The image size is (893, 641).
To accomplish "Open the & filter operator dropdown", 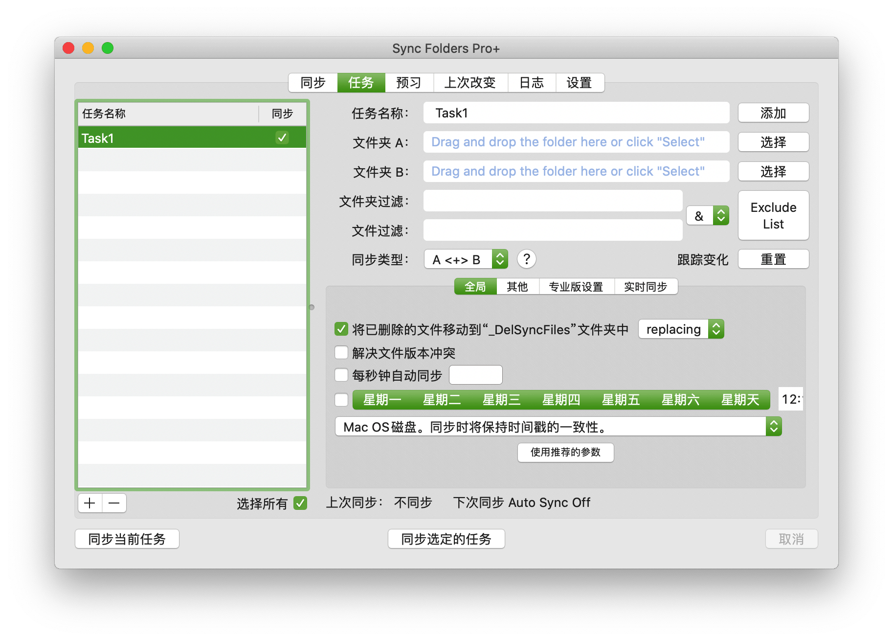I will (x=708, y=216).
